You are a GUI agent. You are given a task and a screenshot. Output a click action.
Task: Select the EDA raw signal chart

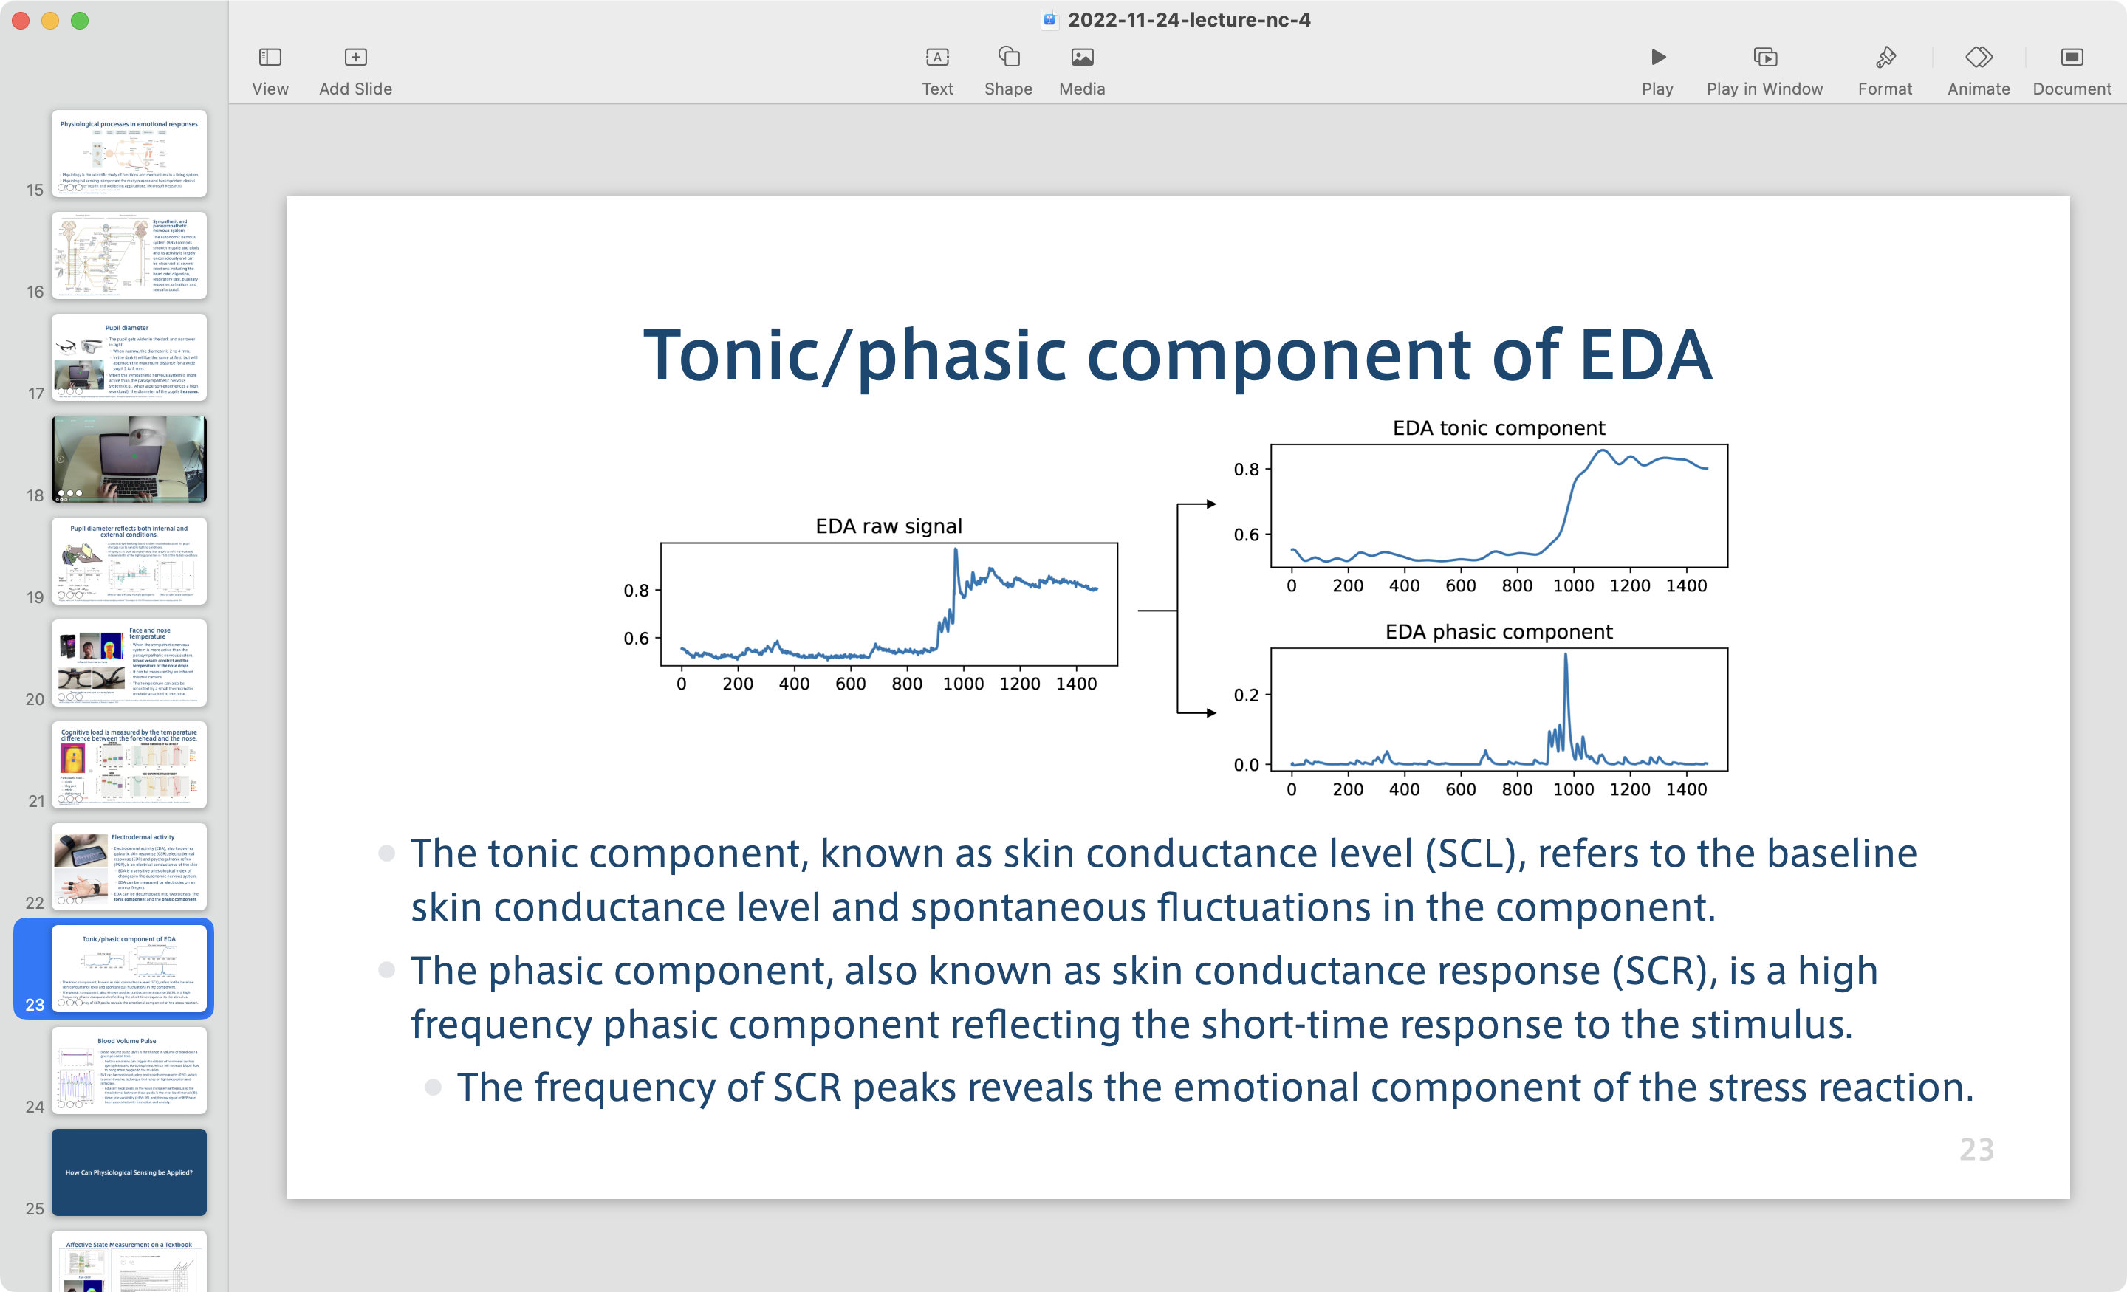pos(888,603)
